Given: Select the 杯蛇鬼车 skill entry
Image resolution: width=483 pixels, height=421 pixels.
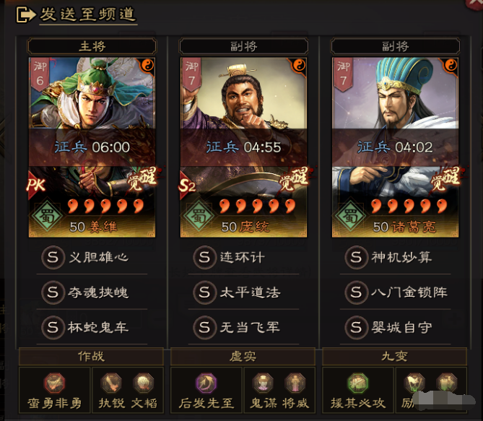Looking at the screenshot, I should tap(92, 327).
